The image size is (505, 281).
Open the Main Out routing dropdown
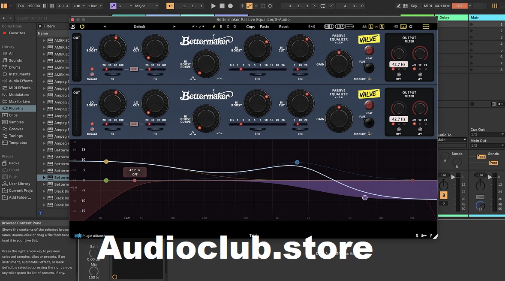487,146
